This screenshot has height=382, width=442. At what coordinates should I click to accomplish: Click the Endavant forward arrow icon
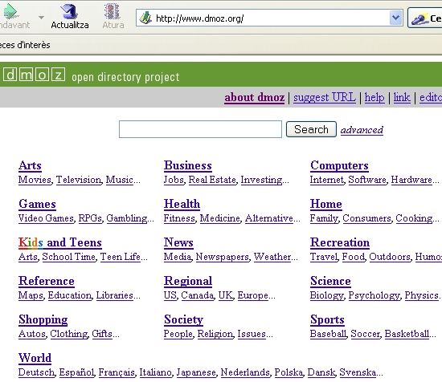point(10,12)
